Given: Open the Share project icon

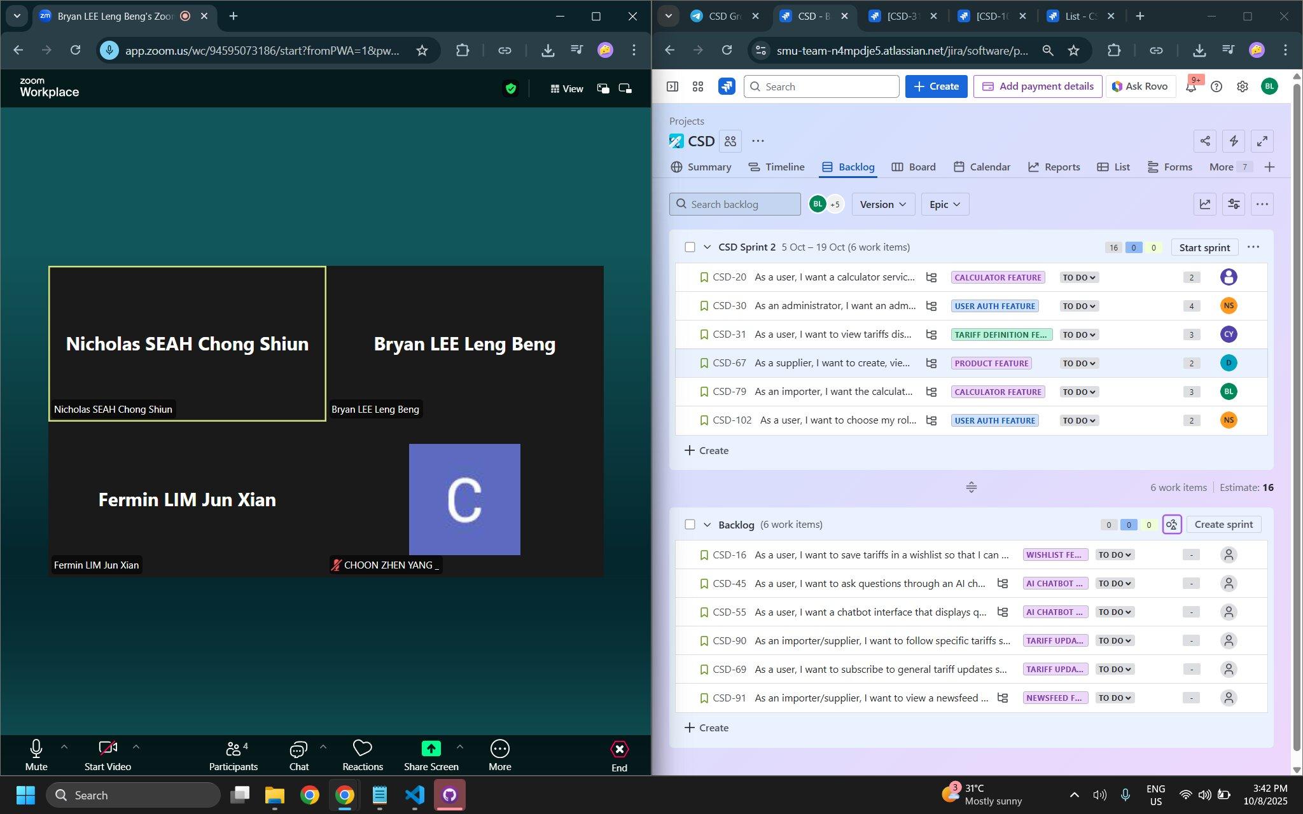Looking at the screenshot, I should pyautogui.click(x=1204, y=141).
